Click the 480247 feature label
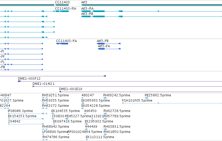Image resolution: width=222 pixels, height=141 pixels. [x=88, y=95]
